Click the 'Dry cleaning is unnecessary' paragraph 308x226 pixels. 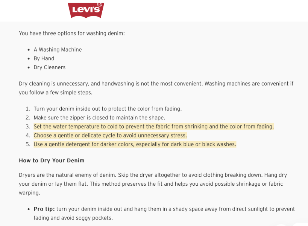[156, 88]
